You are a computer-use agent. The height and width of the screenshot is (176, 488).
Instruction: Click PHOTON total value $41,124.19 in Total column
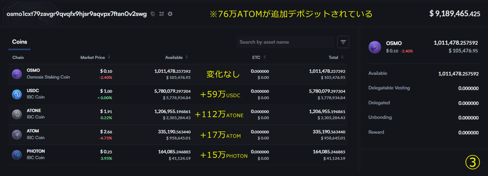(334, 158)
